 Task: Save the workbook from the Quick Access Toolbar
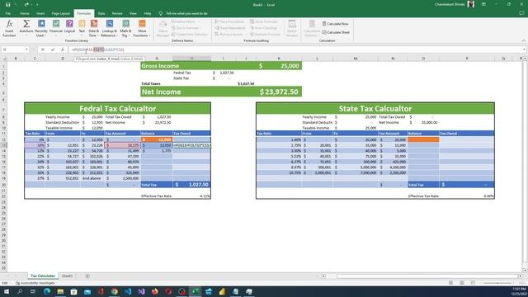point(7,5)
